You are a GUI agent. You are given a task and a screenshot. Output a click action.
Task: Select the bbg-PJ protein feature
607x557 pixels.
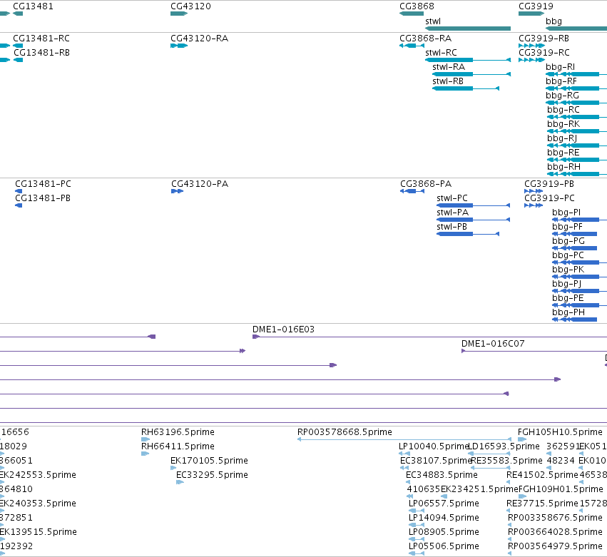tap(579, 291)
